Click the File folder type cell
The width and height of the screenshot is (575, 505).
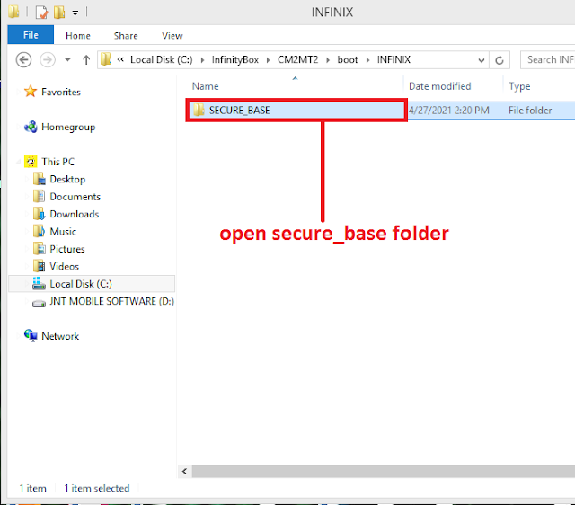(530, 111)
